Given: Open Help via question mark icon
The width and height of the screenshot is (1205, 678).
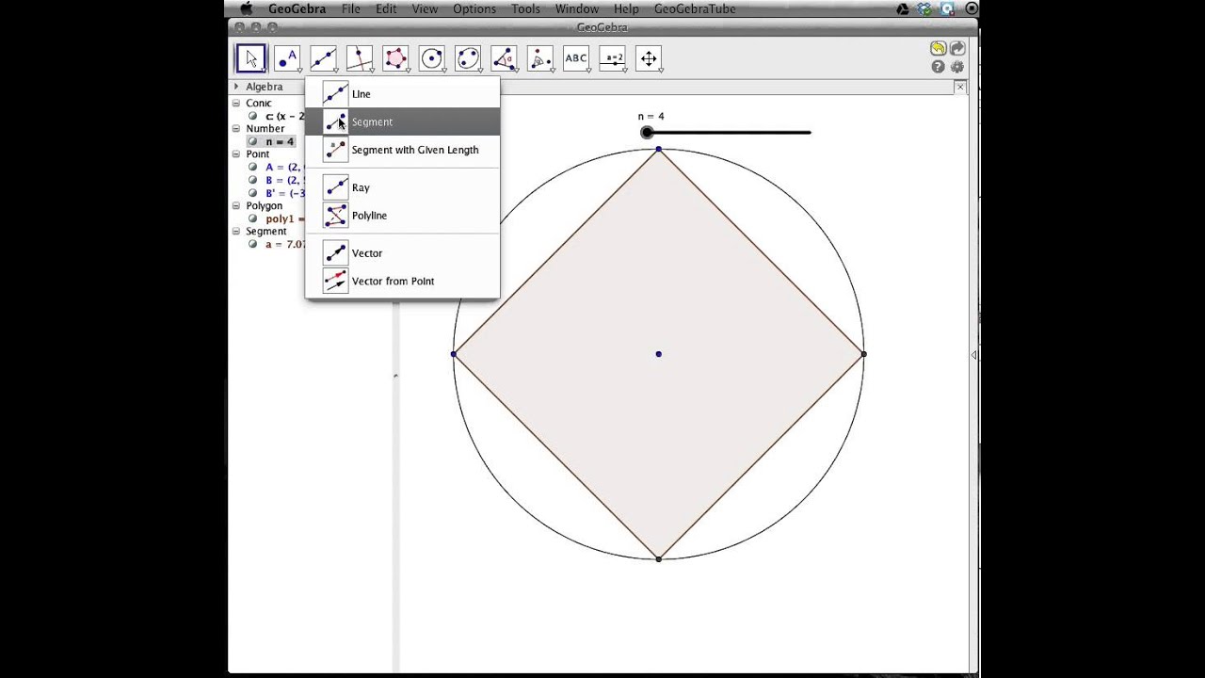Looking at the screenshot, I should (938, 67).
